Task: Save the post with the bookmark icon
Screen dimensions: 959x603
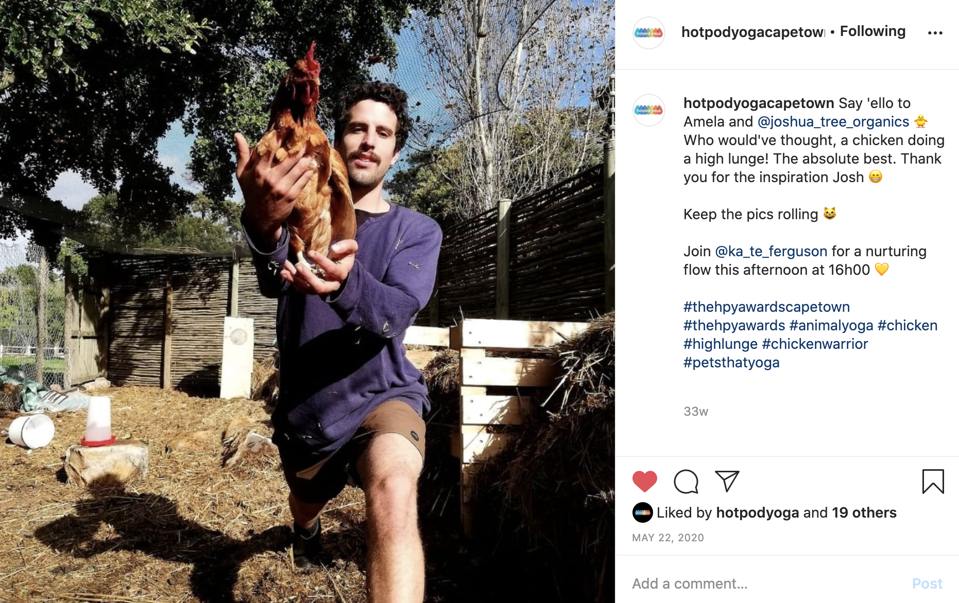Action: coord(932,483)
